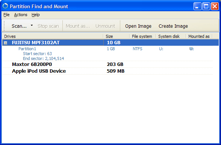Image resolution: width=221 pixels, height=145 pixels.
Task: Click the 203 GB size value
Action: click(115, 64)
